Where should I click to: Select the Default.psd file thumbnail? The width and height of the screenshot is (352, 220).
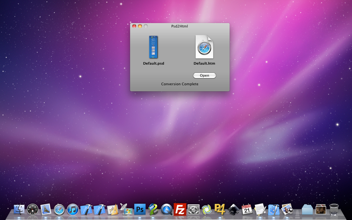pos(153,47)
